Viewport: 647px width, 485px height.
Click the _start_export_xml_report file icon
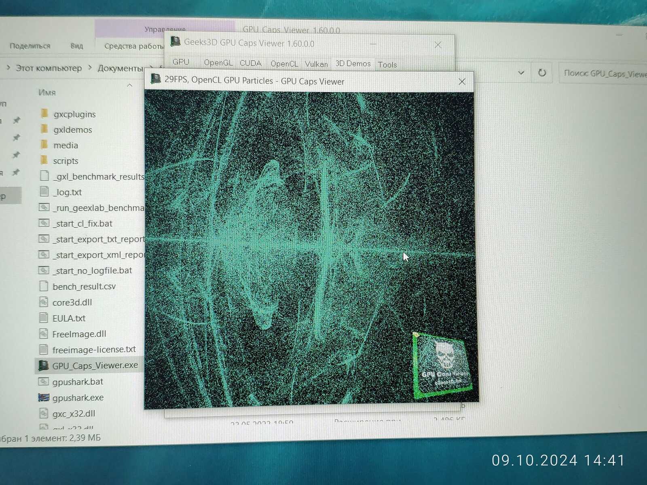coord(44,254)
